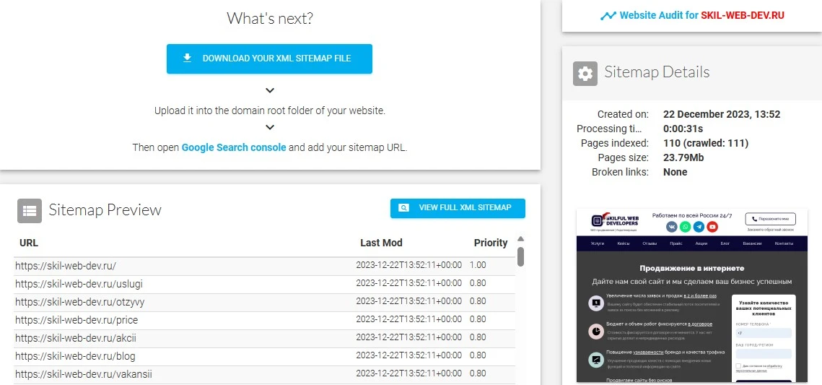Click the Broken links value None
The width and height of the screenshot is (822, 385).
click(x=675, y=172)
